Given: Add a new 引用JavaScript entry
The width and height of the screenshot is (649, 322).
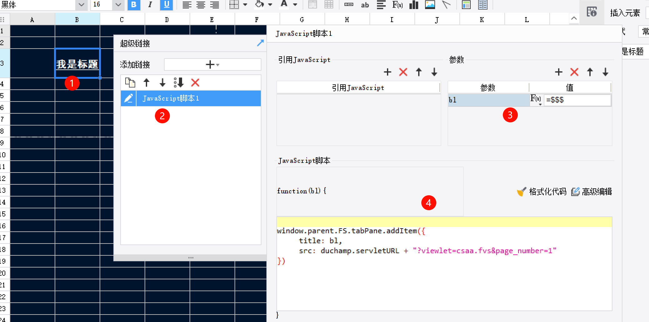Looking at the screenshot, I should click(x=388, y=72).
